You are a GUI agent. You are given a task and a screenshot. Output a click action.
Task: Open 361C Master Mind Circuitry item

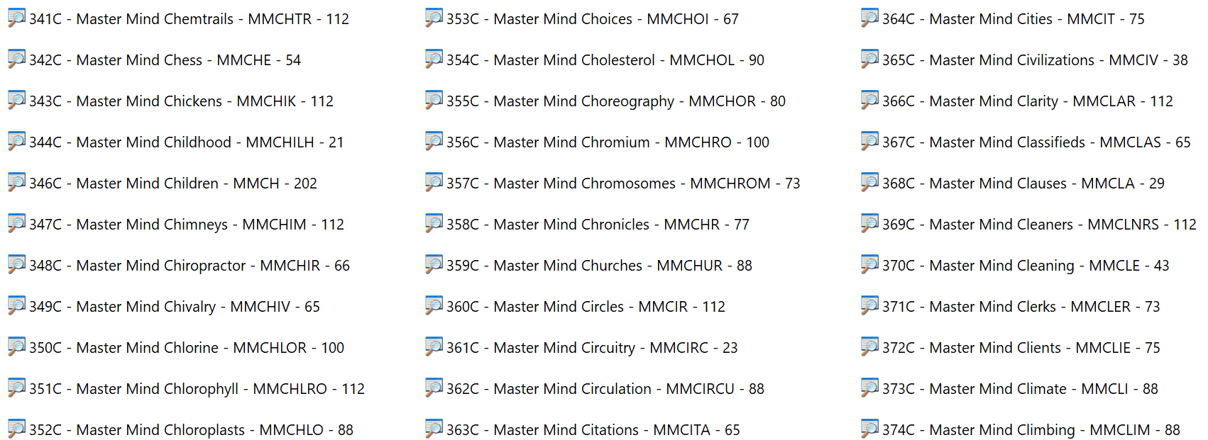(x=591, y=348)
